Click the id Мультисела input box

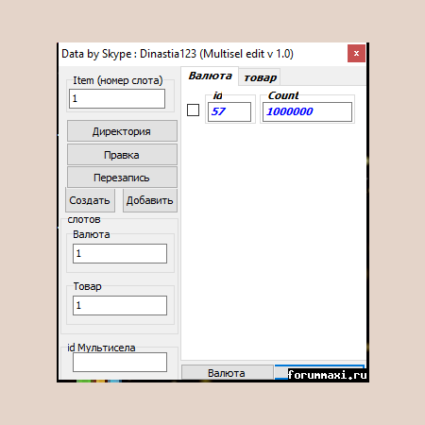point(120,362)
